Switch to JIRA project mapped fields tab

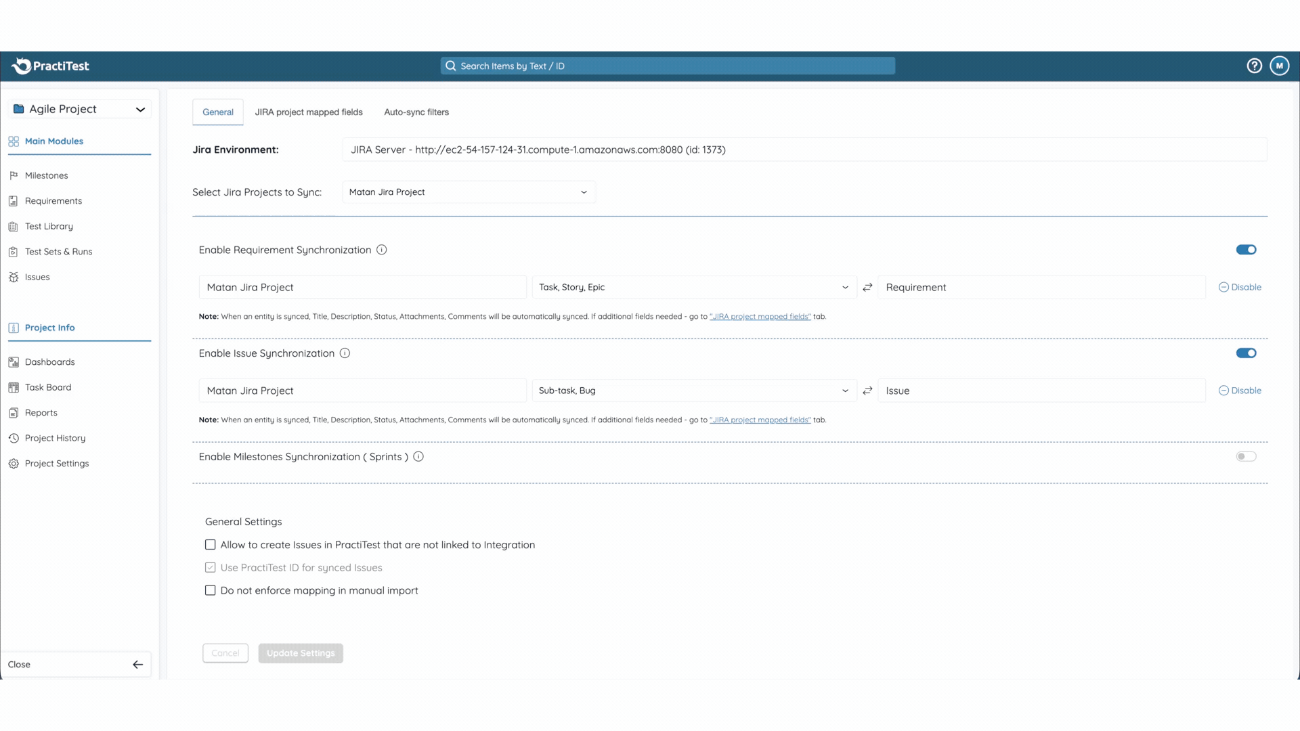pos(309,112)
